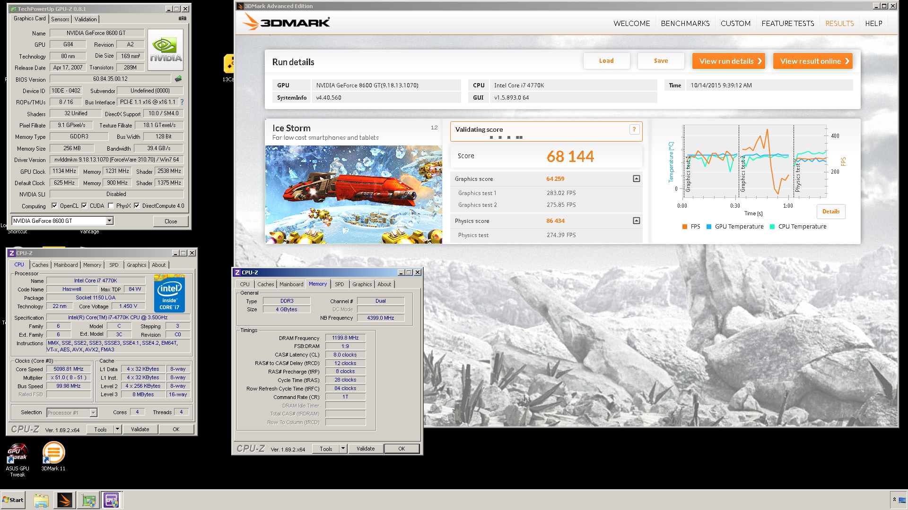Screen dimensions: 908x510
Task: Click the blue GPU Temperature legend swatch
Action: pos(709,227)
